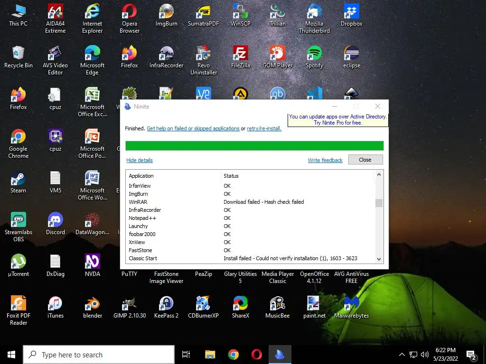Screen dimensions: 486x364
Task: Click the KeePass 2 desktop icon
Action: click(167, 307)
